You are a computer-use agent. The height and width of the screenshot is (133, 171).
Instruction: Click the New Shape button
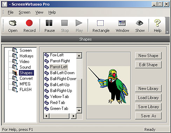pyautogui.click(x=148, y=56)
